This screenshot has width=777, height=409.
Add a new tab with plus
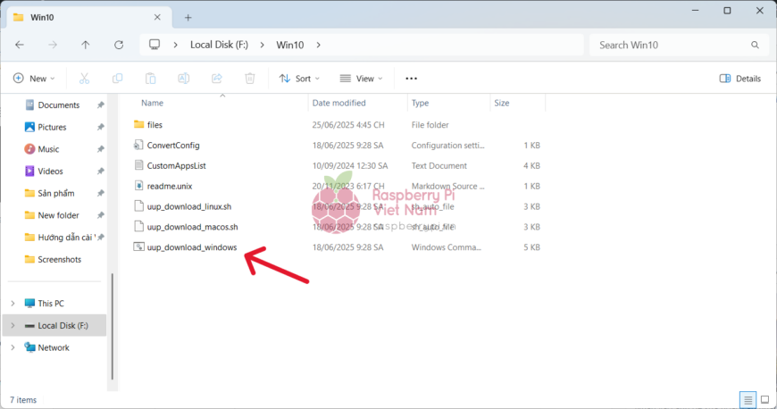(x=188, y=17)
